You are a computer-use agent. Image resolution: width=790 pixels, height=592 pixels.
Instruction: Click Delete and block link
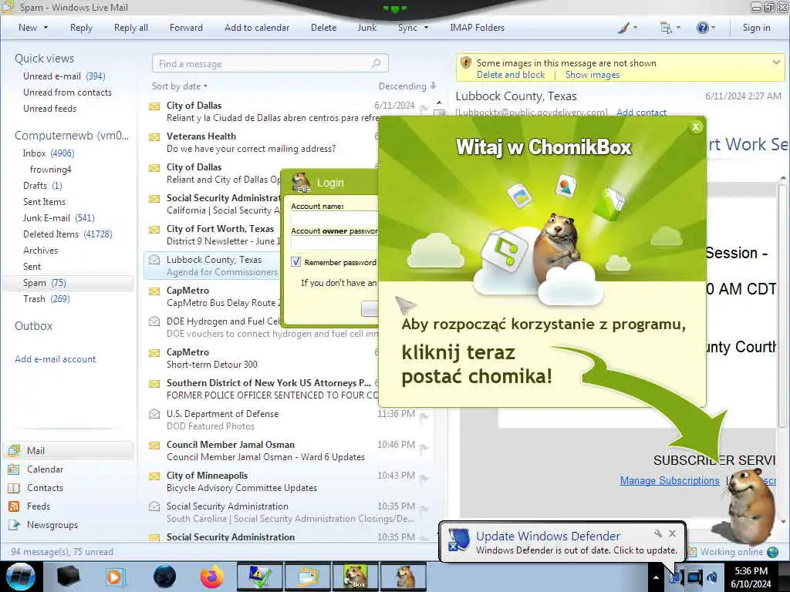511,75
